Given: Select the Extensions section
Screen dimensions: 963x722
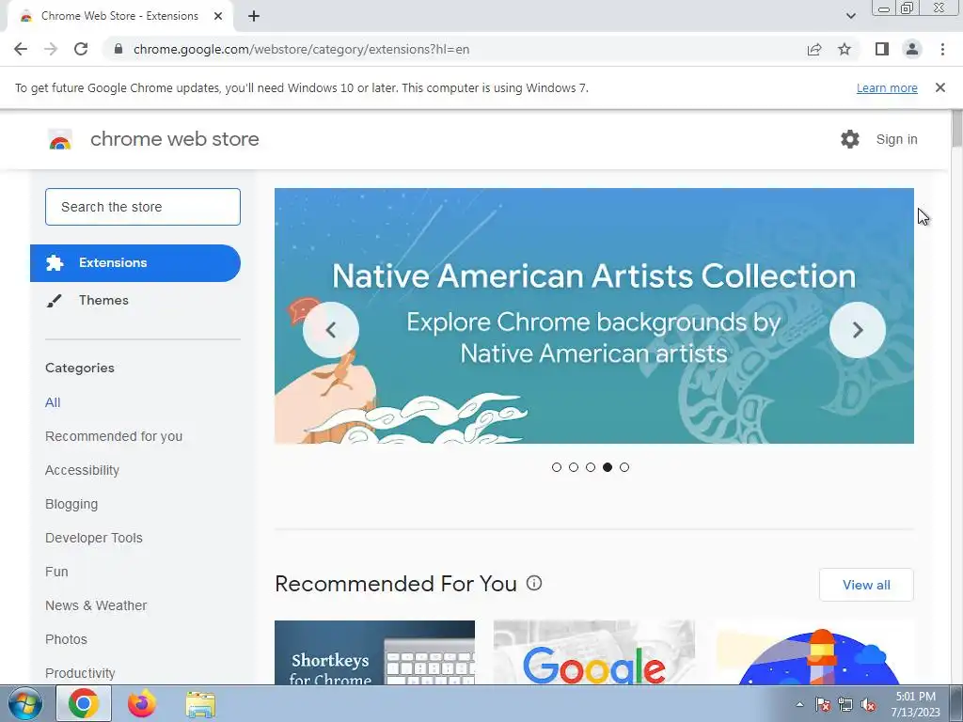Looking at the screenshot, I should coord(135,263).
